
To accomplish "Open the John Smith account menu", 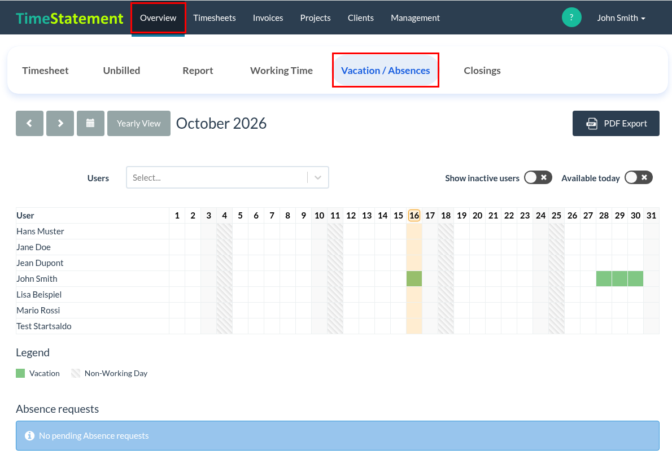I will tap(621, 18).
